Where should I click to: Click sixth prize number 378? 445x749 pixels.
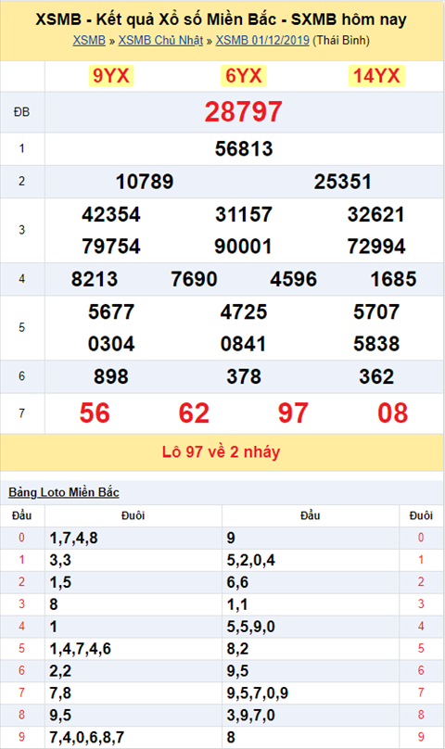(x=244, y=376)
